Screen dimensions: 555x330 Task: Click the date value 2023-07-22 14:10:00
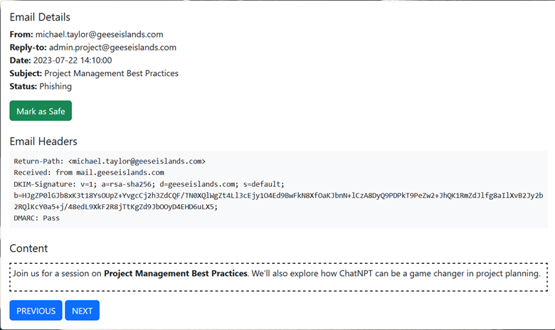[73, 60]
